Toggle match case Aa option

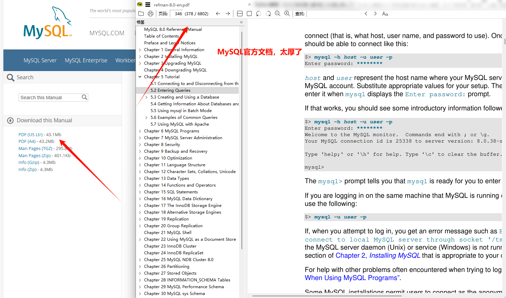pyautogui.click(x=385, y=14)
